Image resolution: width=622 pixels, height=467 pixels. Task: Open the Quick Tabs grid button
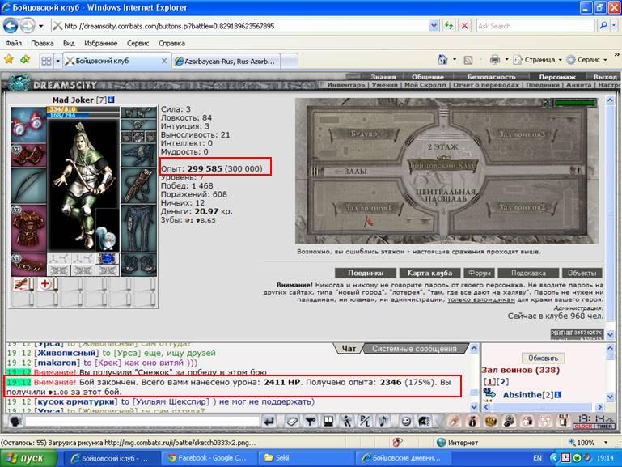click(x=46, y=61)
